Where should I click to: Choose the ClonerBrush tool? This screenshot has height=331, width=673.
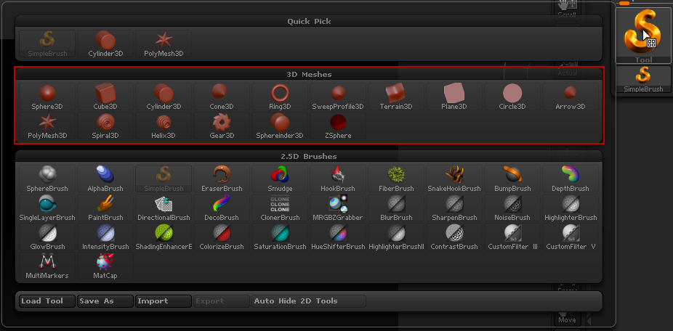[x=280, y=208]
